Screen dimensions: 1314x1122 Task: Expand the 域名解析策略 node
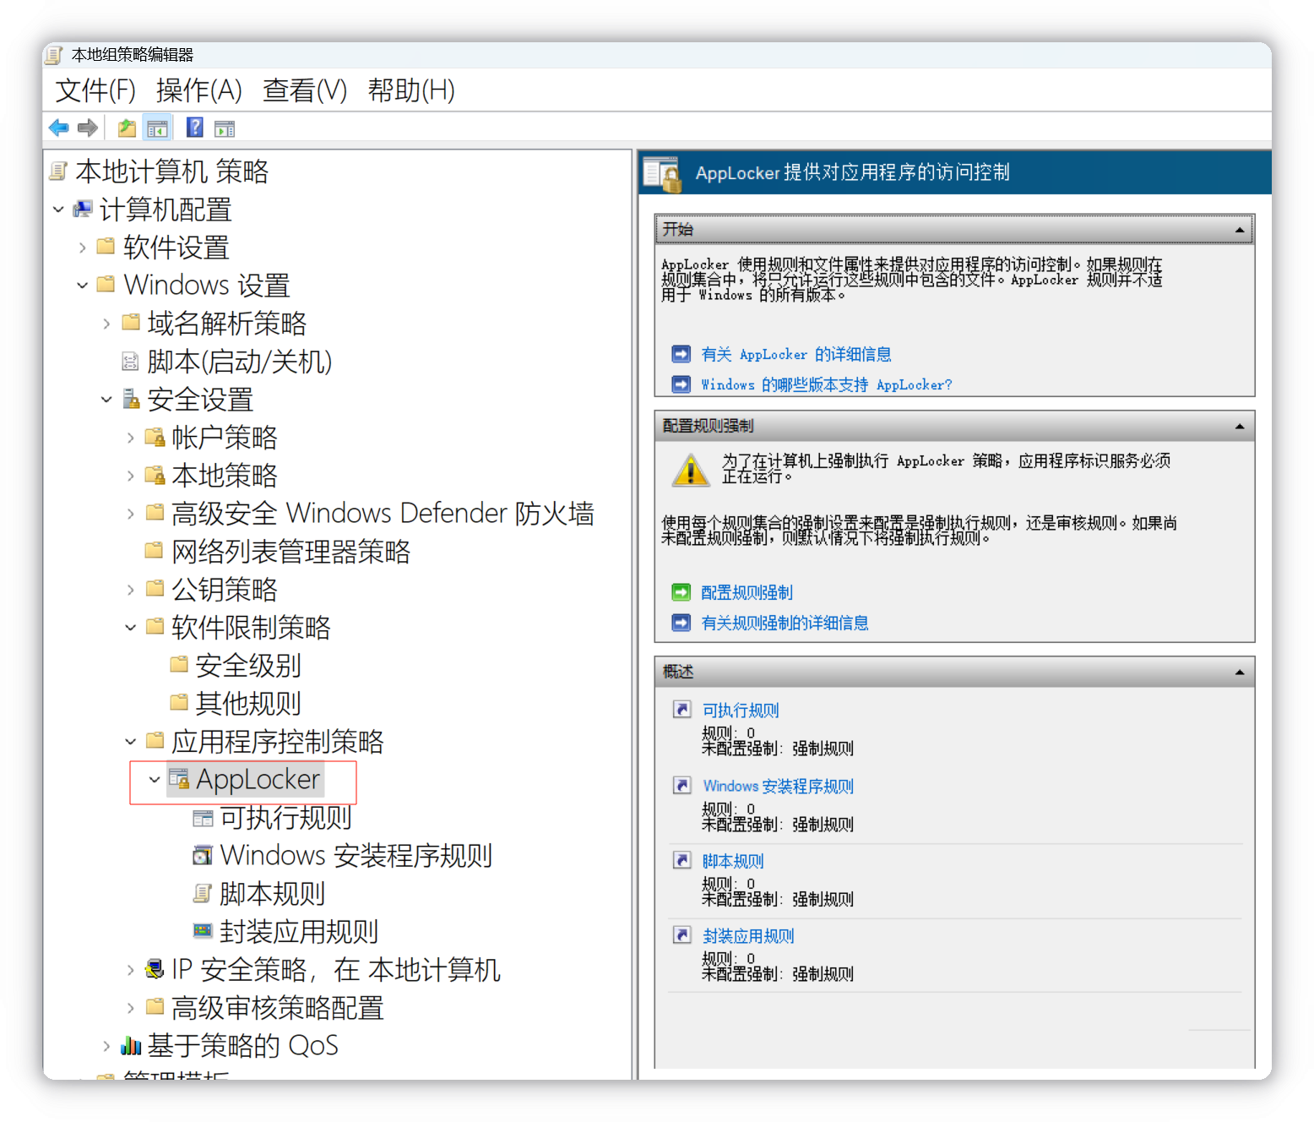pos(106,324)
